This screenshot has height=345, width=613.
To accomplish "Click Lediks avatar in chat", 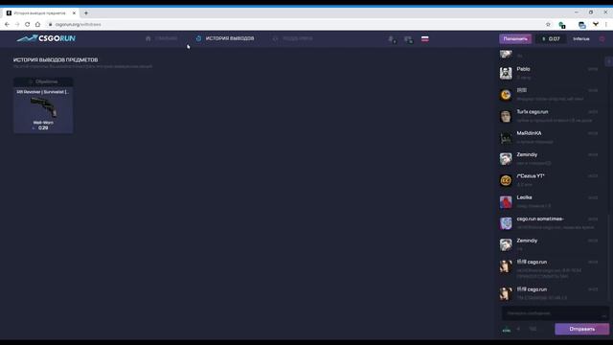I will pyautogui.click(x=506, y=202).
